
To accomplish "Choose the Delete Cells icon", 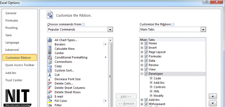I will [50, 83].
